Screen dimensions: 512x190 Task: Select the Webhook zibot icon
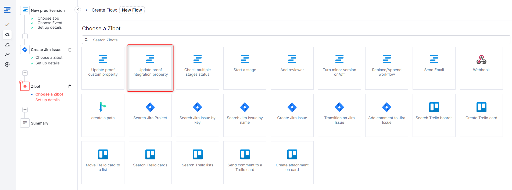(x=481, y=60)
